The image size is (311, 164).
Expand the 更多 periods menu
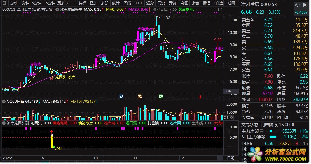point(63,3)
